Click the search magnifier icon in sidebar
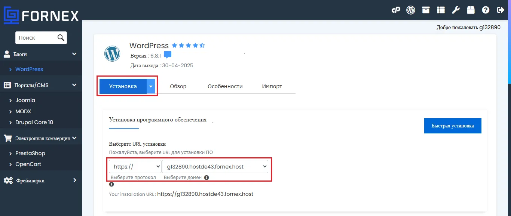The height and width of the screenshot is (216, 511). tap(61, 37)
